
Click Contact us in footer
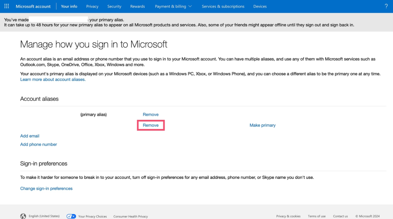(x=340, y=216)
